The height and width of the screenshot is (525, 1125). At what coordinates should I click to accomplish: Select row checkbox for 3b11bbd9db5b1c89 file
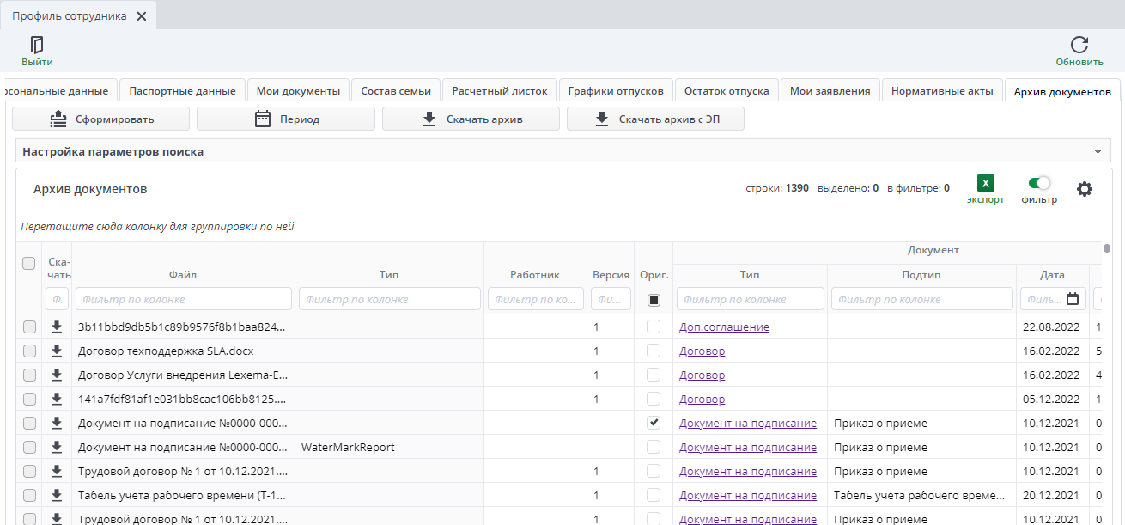[x=29, y=327]
